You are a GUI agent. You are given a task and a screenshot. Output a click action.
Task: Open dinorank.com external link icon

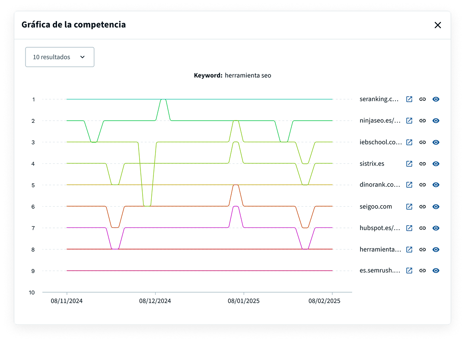tap(409, 185)
